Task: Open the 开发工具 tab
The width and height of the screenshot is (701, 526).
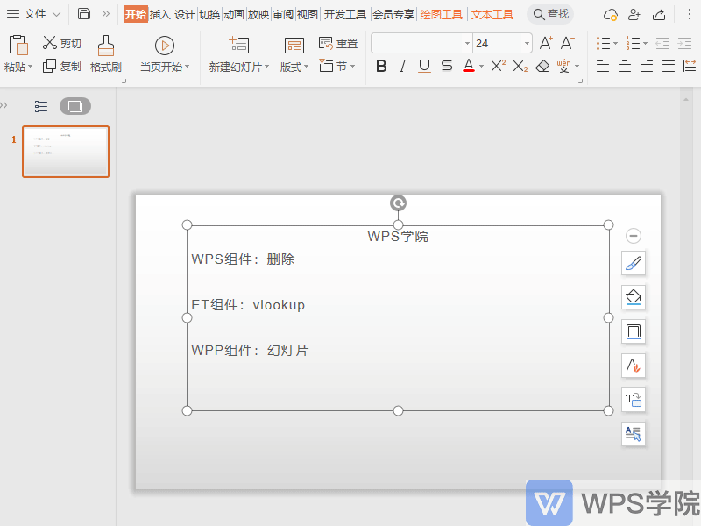Action: point(344,15)
